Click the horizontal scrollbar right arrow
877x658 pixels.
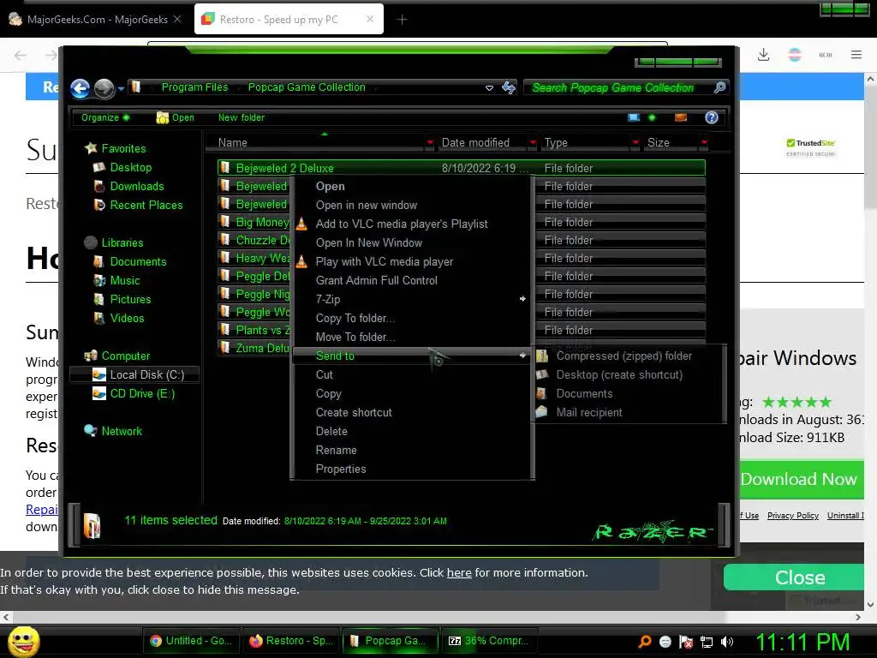858,617
